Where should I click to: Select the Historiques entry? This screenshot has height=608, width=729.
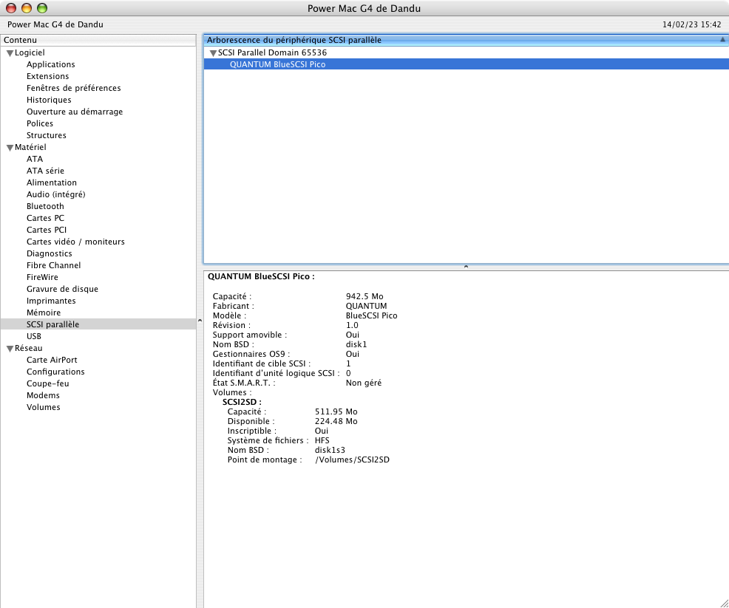pos(49,100)
